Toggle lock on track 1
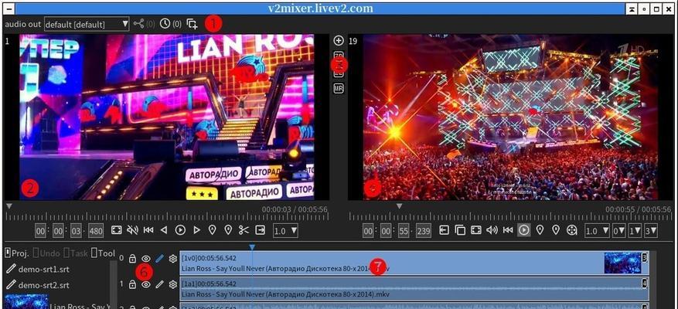Image resolution: width=678 pixels, height=309 pixels. coord(132,284)
